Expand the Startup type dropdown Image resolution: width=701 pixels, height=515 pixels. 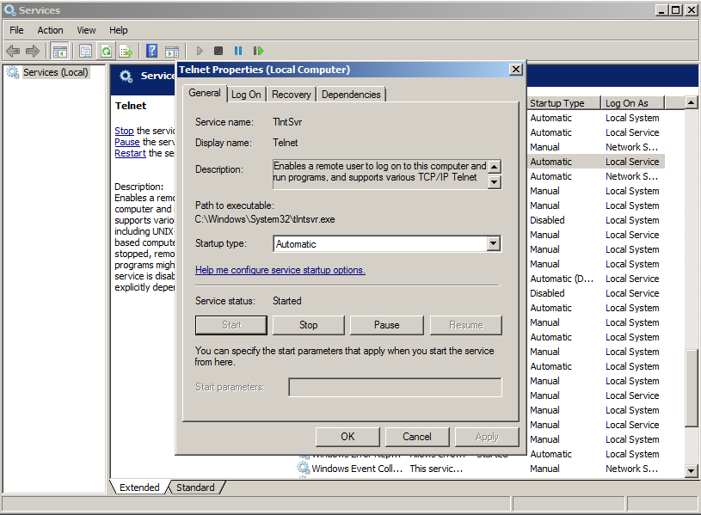[493, 243]
